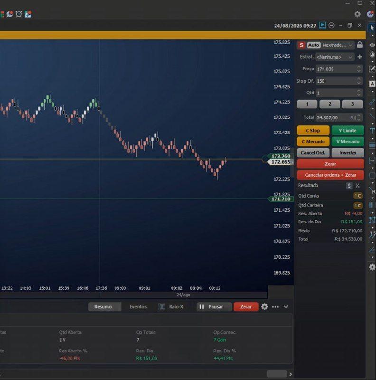Viewport: 376px width, 380px height.
Task: Click the red S mode badge
Action: coord(301,45)
